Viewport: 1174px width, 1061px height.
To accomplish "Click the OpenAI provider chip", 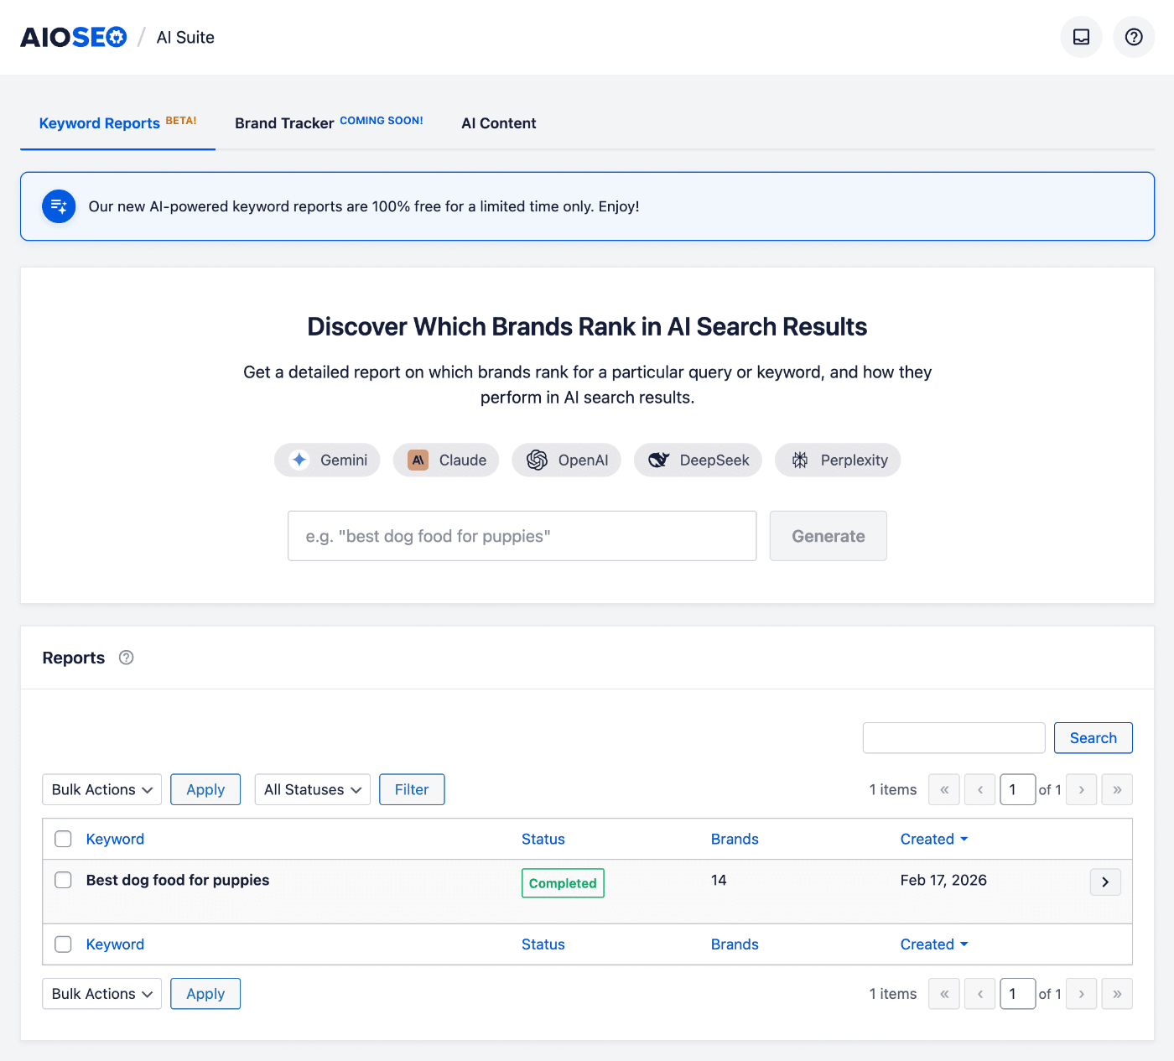I will (x=566, y=460).
